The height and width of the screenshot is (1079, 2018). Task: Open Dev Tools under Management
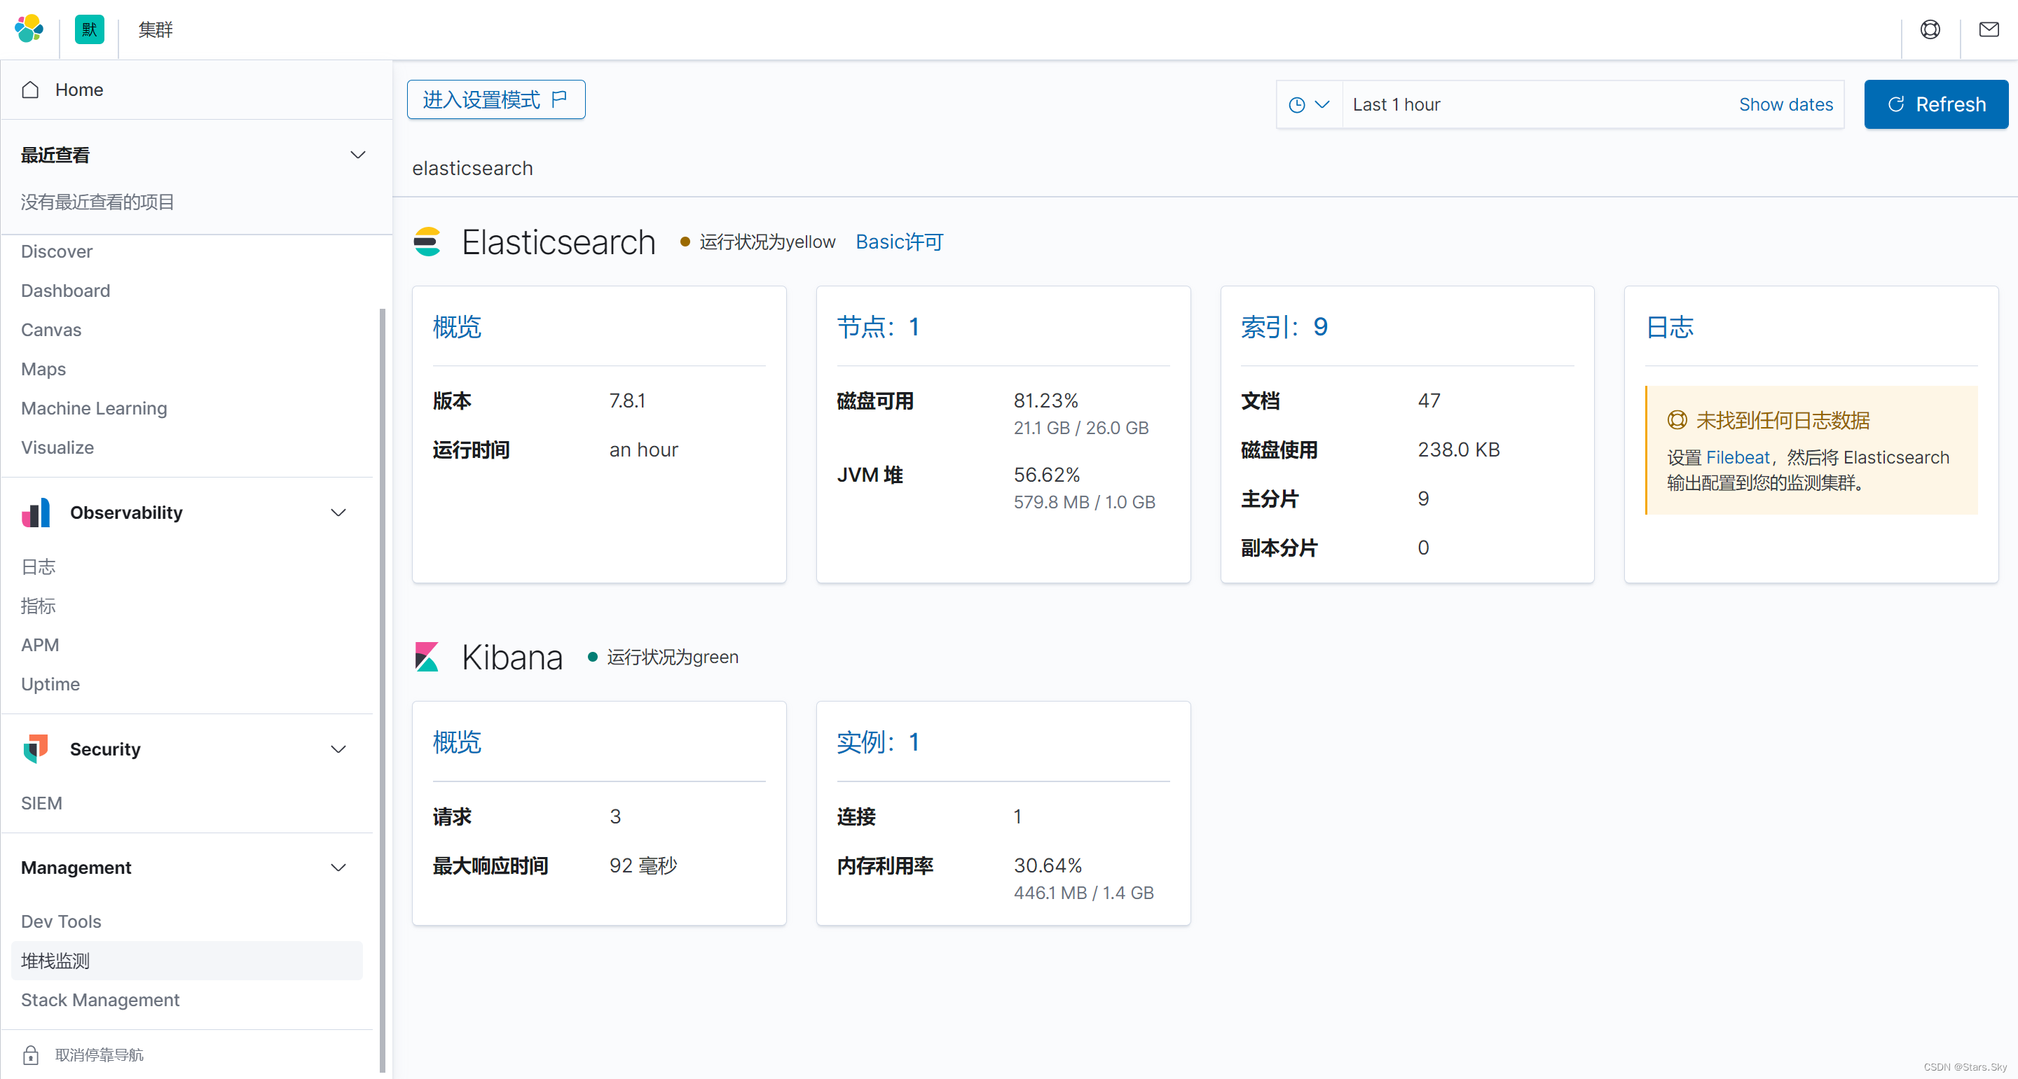coord(61,921)
